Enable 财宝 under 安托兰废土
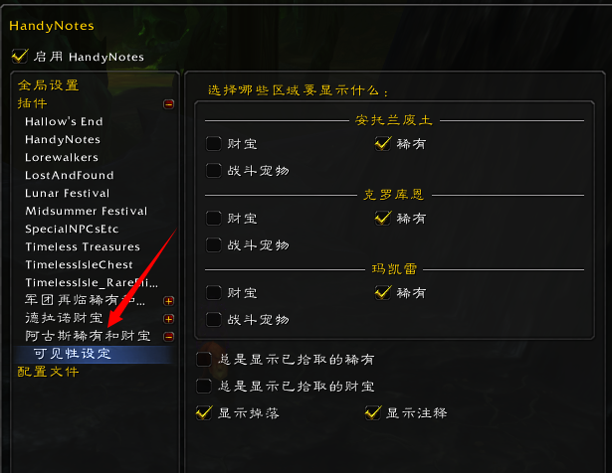612x473 pixels. (214, 143)
